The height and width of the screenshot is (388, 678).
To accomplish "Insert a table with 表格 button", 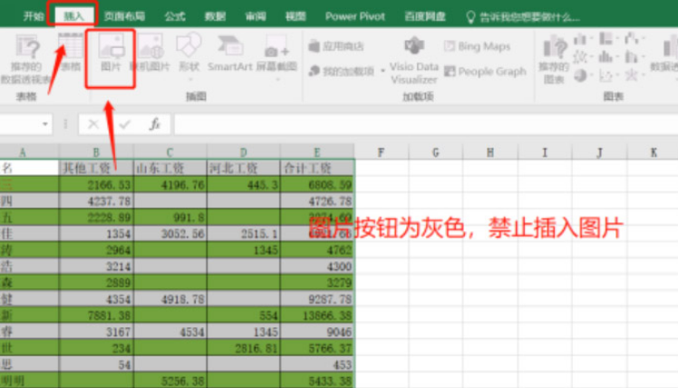I will point(71,52).
